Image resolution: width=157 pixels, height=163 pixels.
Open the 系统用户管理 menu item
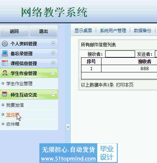(x=113, y=30)
